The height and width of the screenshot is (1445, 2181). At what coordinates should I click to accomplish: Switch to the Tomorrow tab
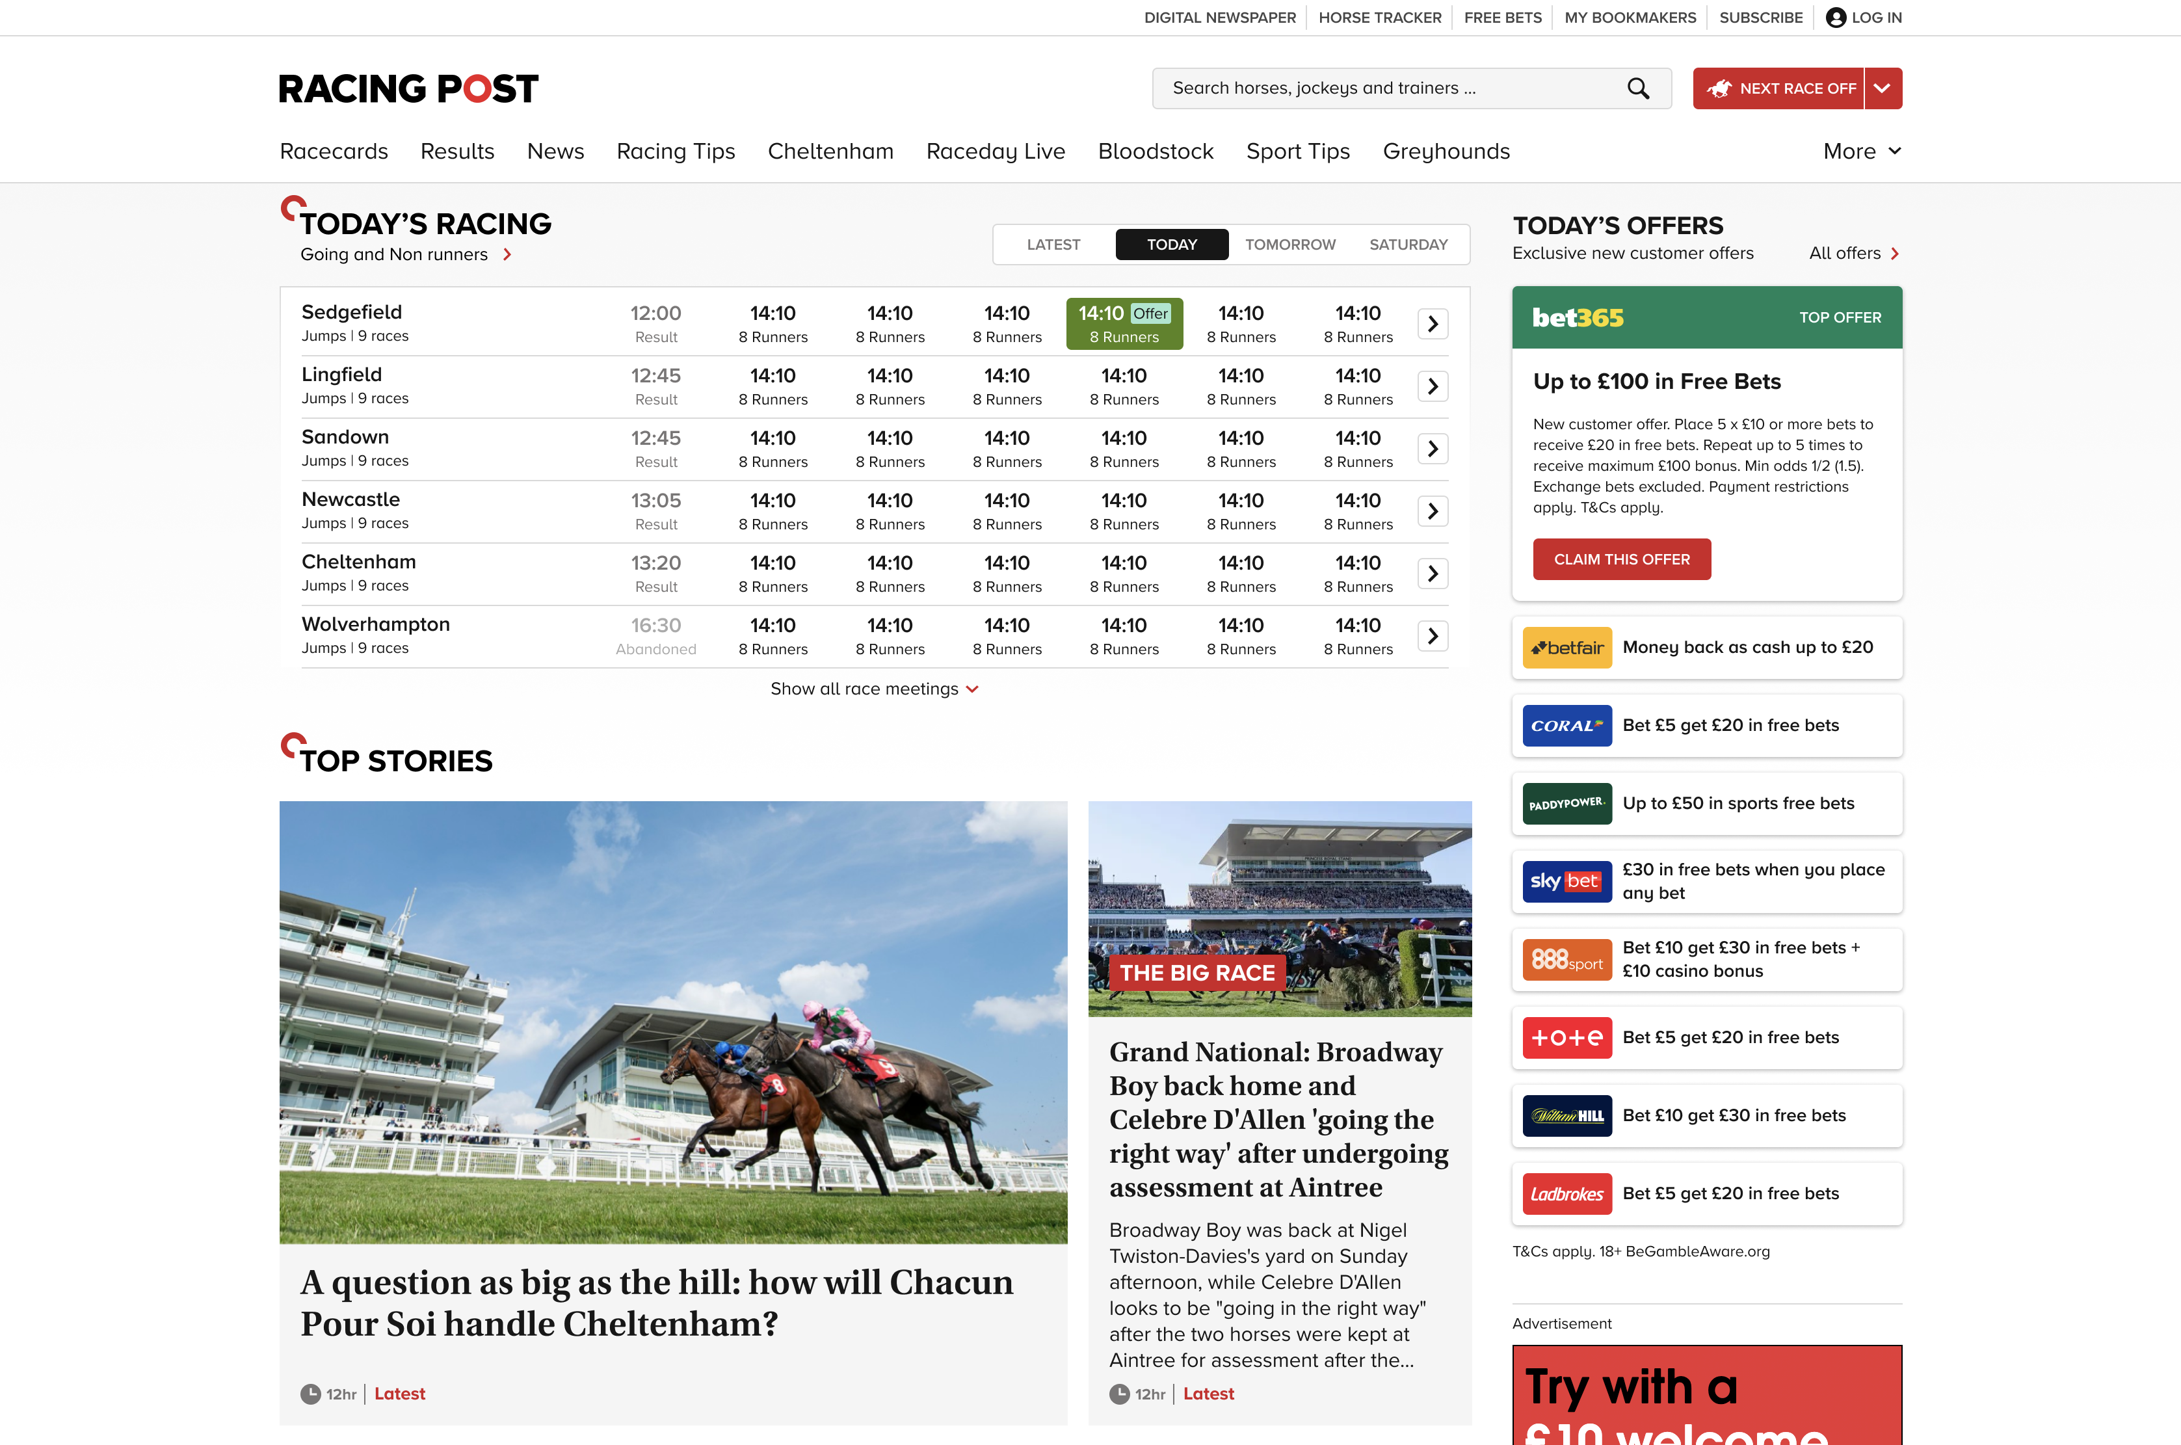(1290, 245)
